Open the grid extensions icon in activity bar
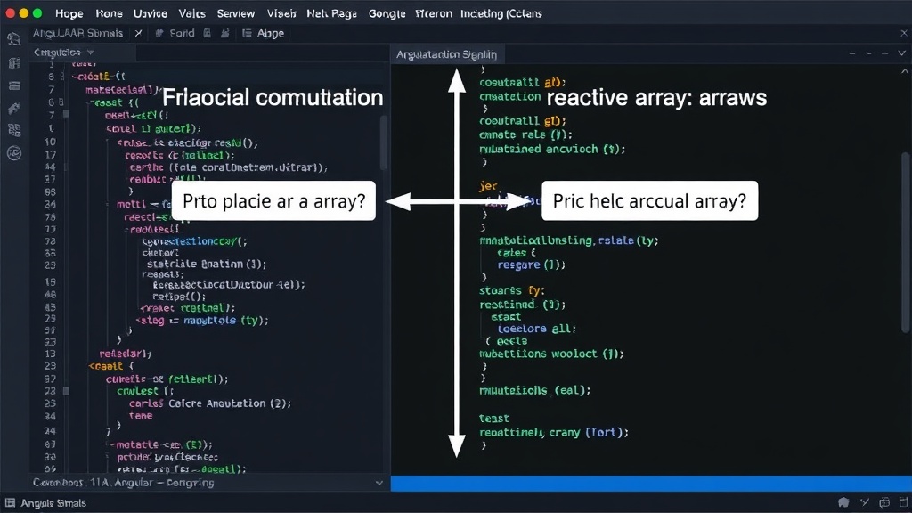 (x=14, y=130)
